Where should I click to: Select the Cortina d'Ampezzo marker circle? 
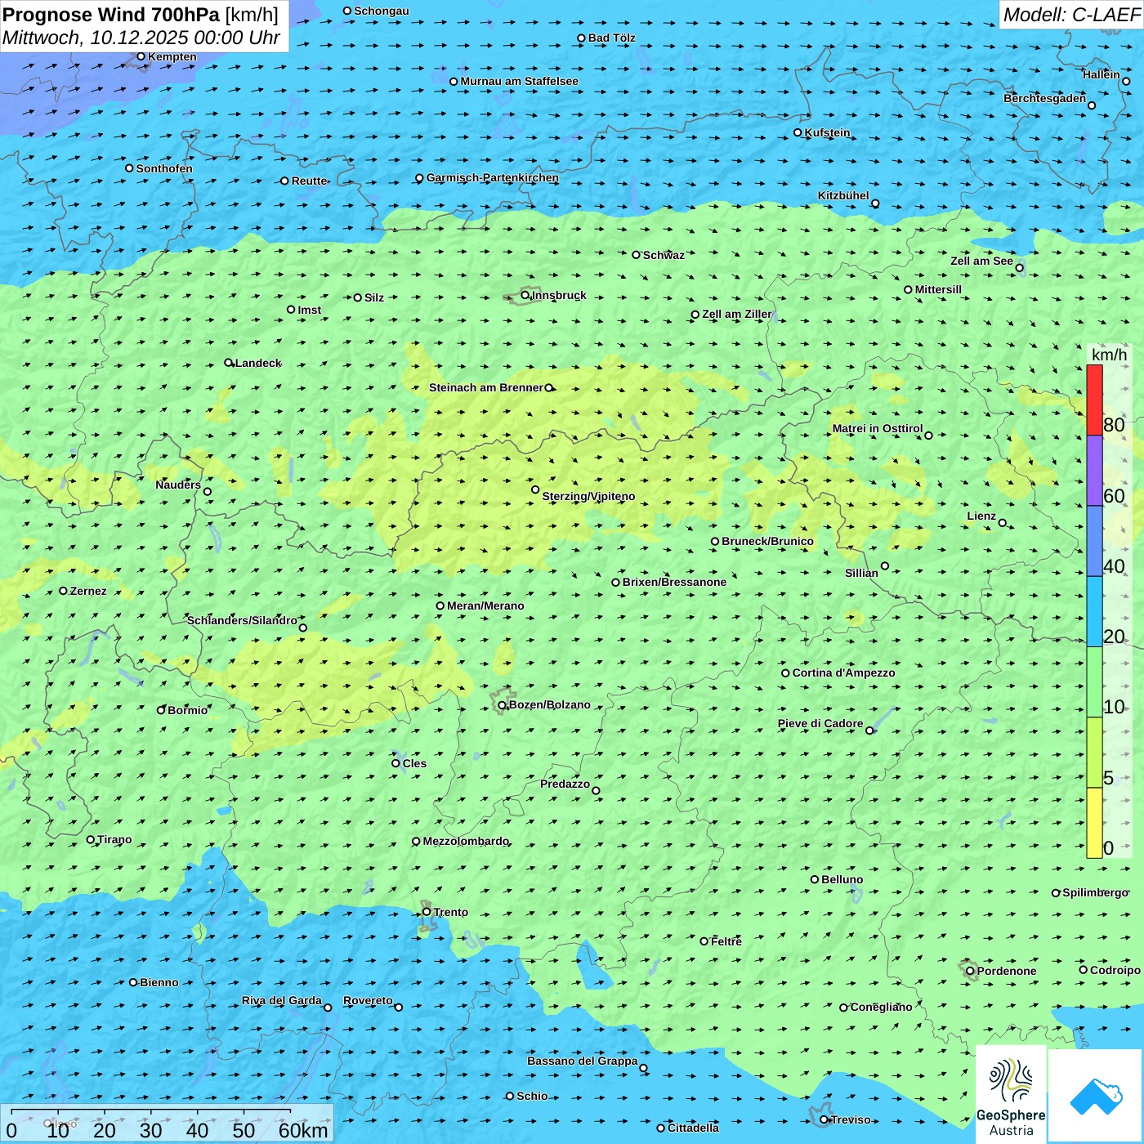786,673
